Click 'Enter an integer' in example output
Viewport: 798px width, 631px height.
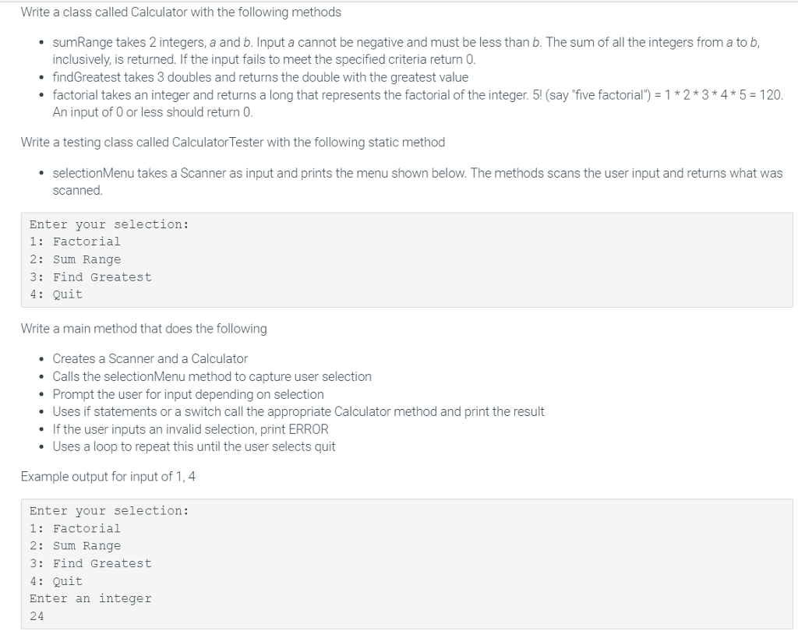90,598
